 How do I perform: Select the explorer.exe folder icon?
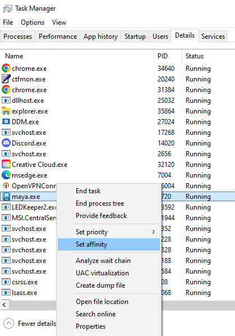coord(6,111)
